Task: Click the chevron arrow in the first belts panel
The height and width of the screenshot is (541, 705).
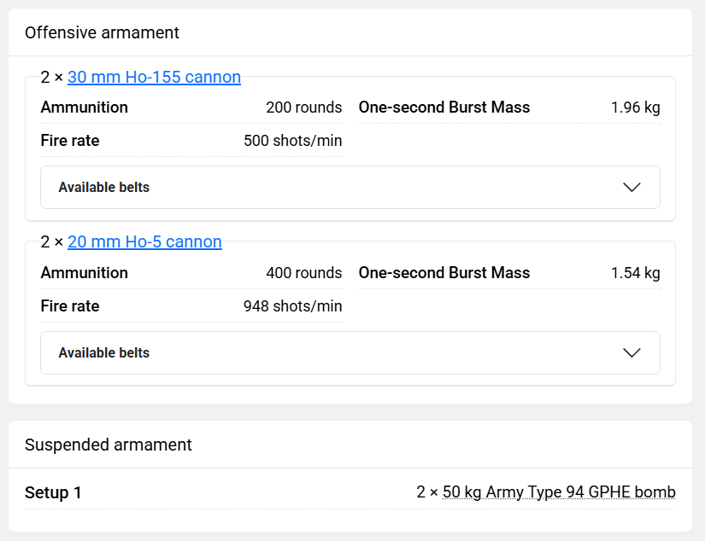Action: [632, 188]
